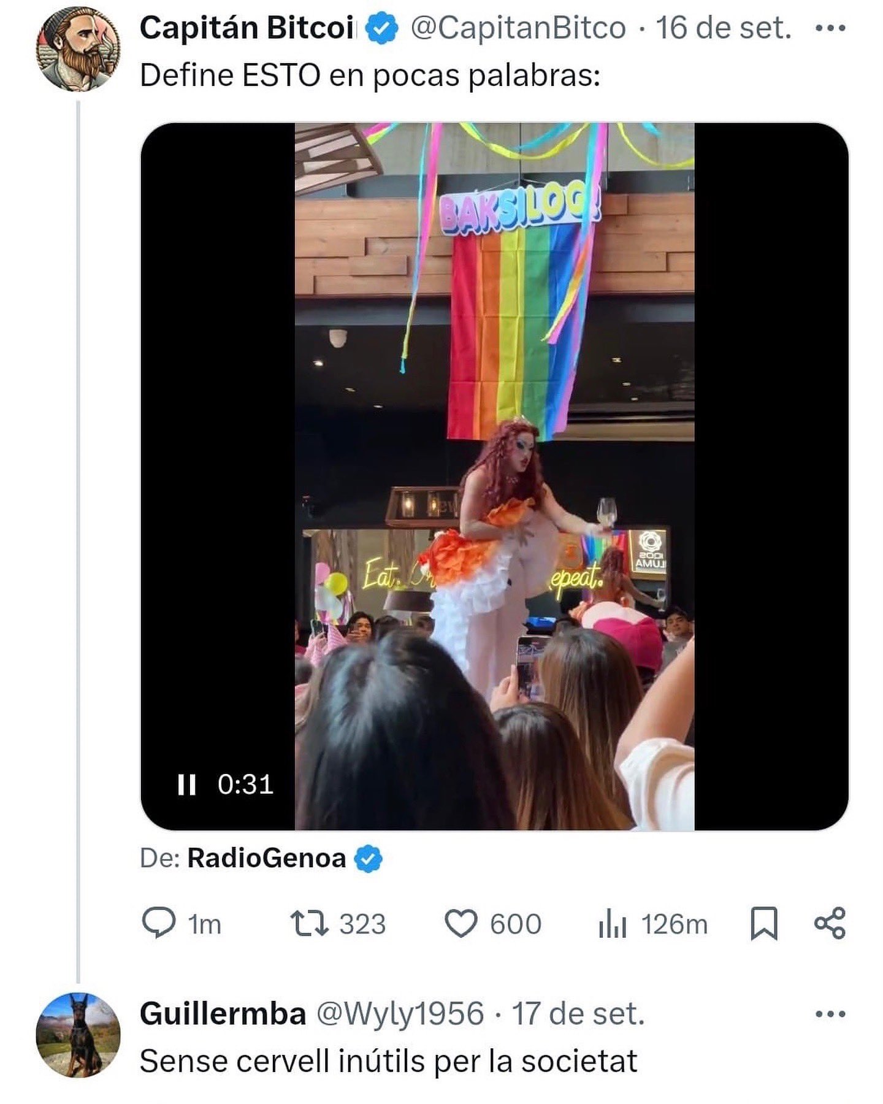Open the more options menu on Capitán Bitcoin's post

[x=830, y=28]
